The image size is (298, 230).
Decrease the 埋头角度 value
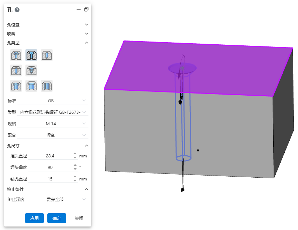(x=75, y=169)
